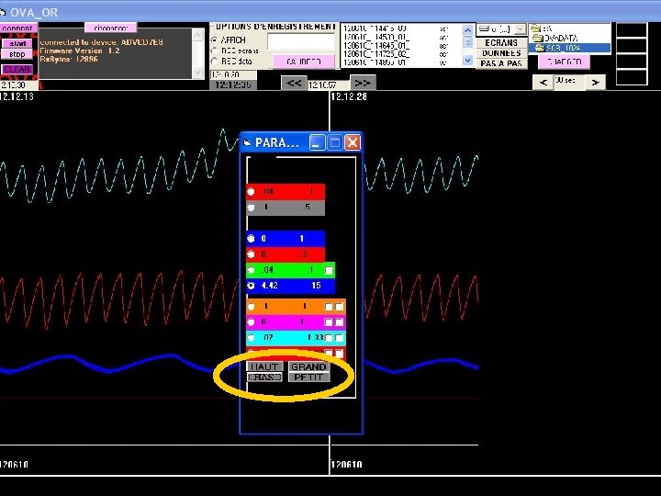Click the PETIT button
The width and height of the screenshot is (661, 496).
pyautogui.click(x=308, y=378)
